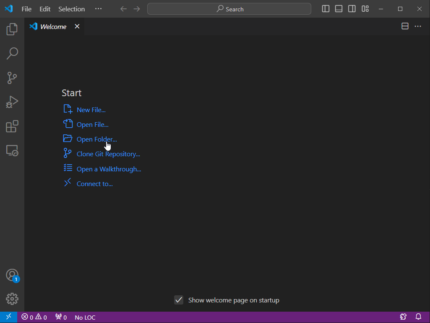Viewport: 430px width, 323px height.
Task: Open notifications bell in status bar
Action: 419,317
